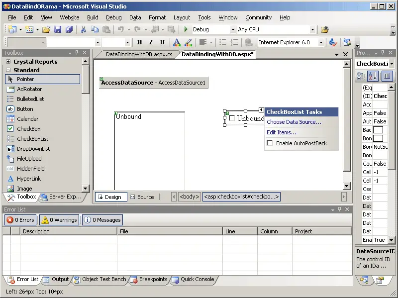Select the HiddenField control in Toolbox
Screen dimensions: 398x298
pos(43,169)
